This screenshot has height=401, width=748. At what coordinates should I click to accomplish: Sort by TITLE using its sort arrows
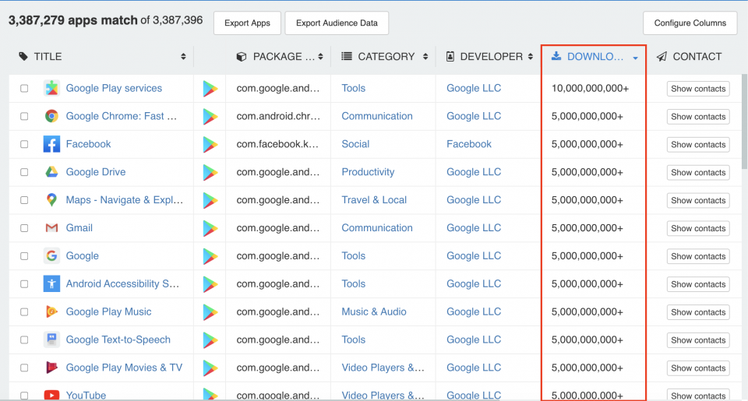[x=183, y=57]
